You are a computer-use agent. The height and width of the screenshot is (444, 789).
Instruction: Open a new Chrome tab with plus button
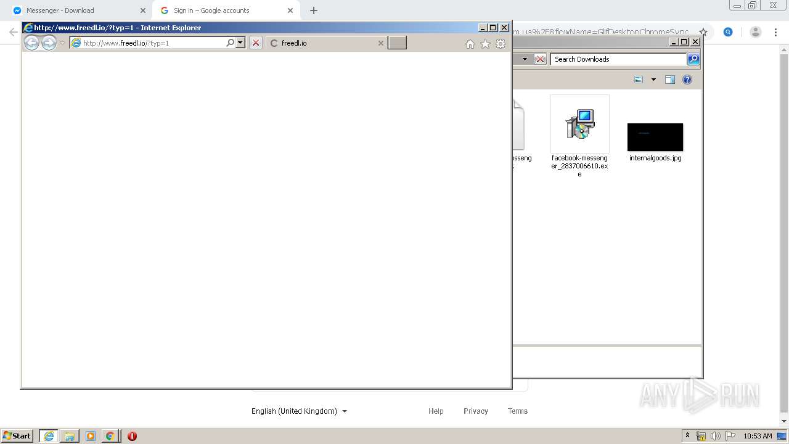tap(314, 10)
